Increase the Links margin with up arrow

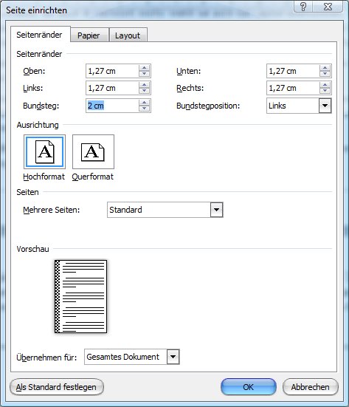[144, 85]
